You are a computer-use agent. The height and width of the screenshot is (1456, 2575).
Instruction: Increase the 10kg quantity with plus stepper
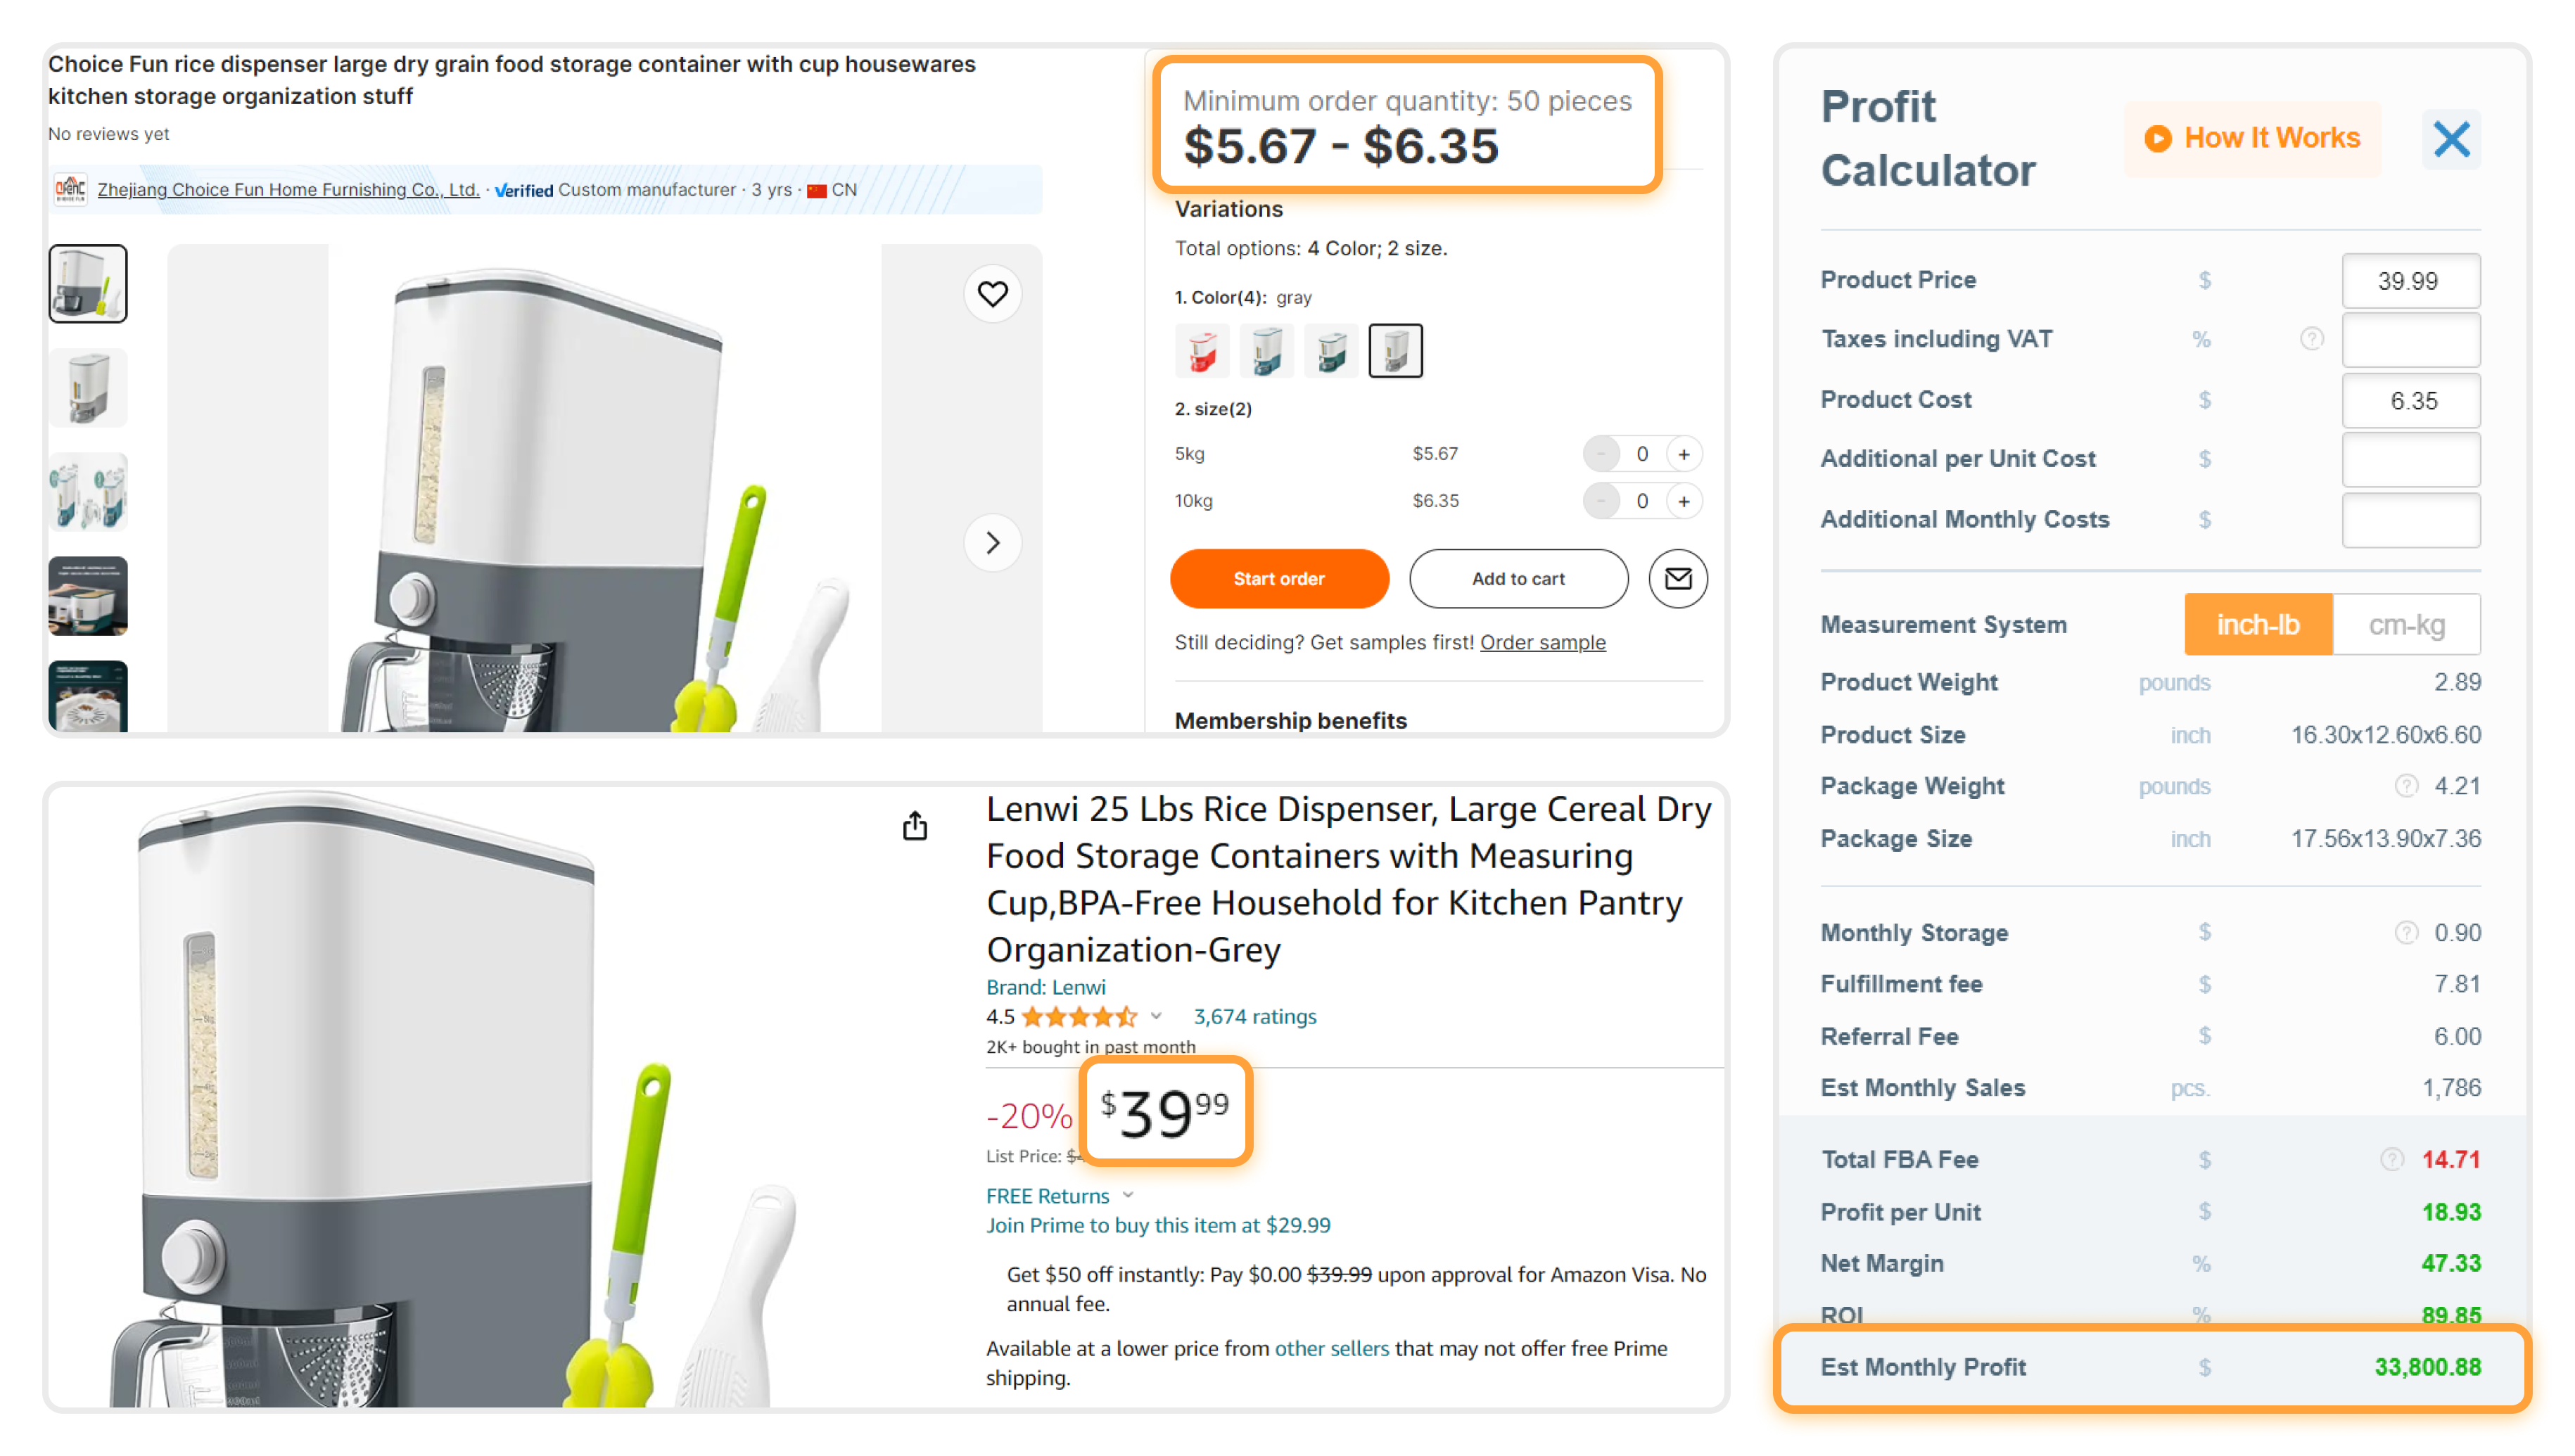tap(1684, 501)
